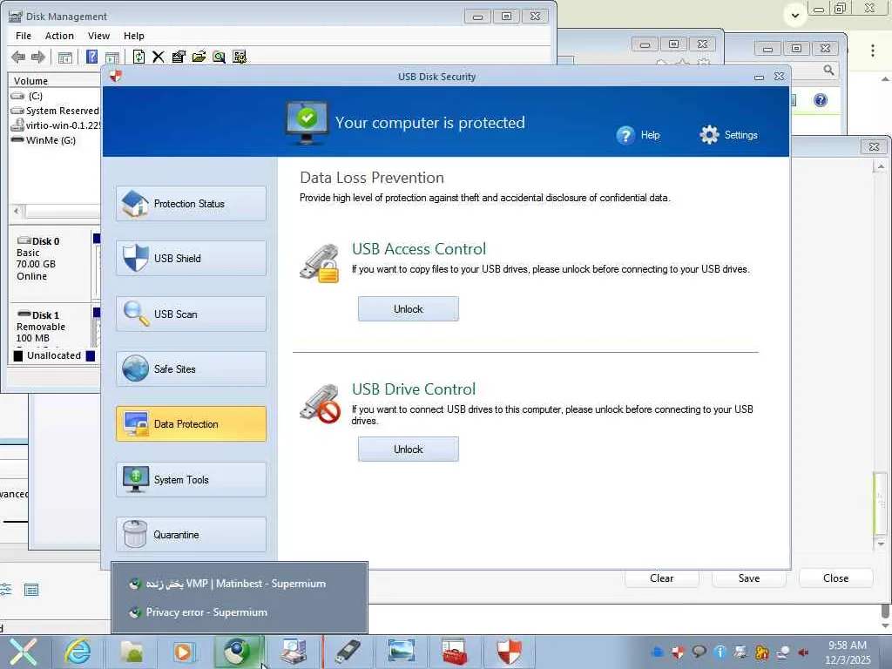Open the Protection Status section
The height and width of the screenshot is (669, 892).
(191, 204)
